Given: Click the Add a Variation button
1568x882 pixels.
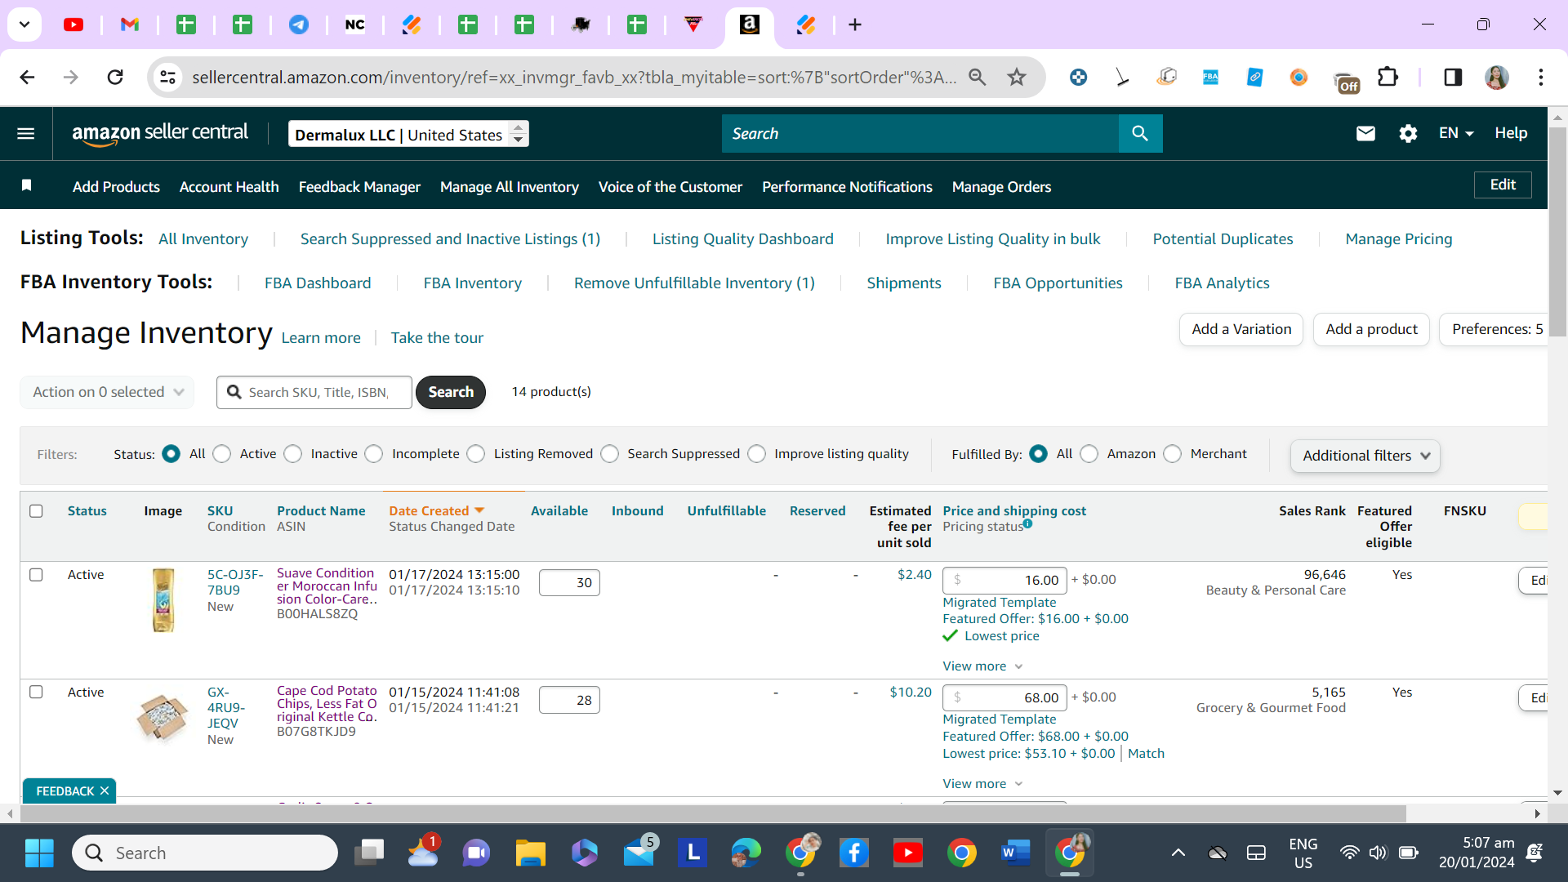Looking at the screenshot, I should click(1241, 329).
